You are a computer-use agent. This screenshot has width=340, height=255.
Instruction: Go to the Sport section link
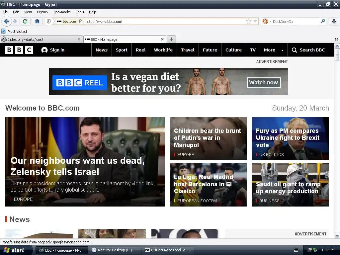[x=122, y=50]
